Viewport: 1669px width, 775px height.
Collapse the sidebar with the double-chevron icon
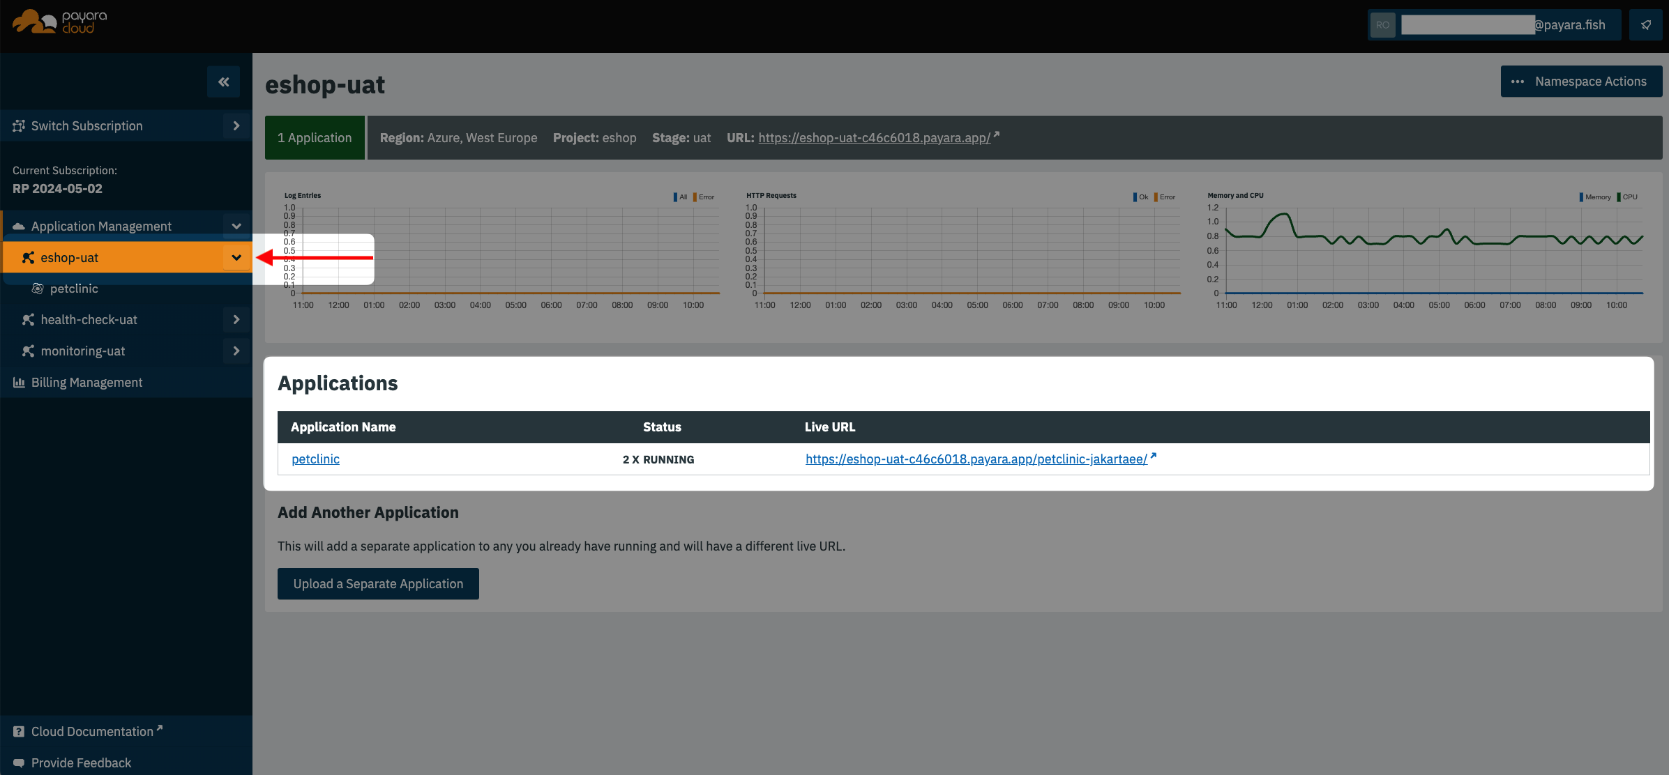click(223, 82)
